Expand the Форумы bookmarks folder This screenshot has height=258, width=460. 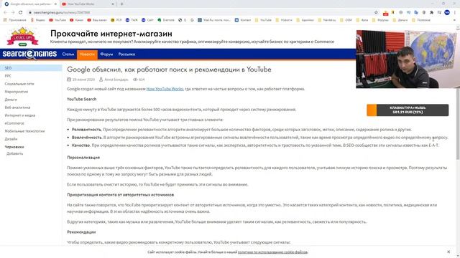coord(380,20)
